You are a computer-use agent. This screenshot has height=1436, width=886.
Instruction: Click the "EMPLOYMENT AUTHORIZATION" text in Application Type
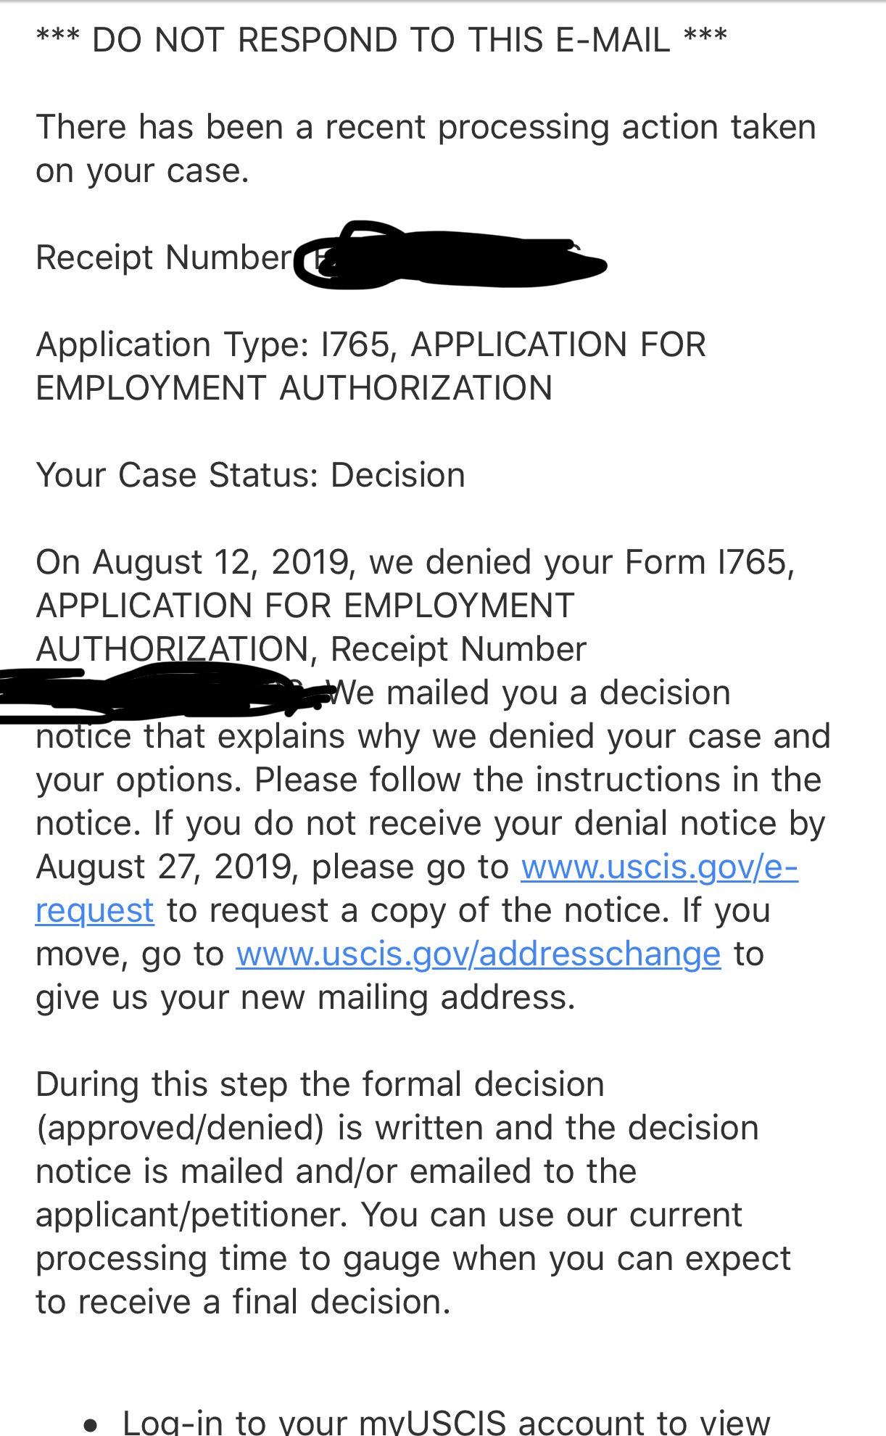pyautogui.click(x=294, y=388)
